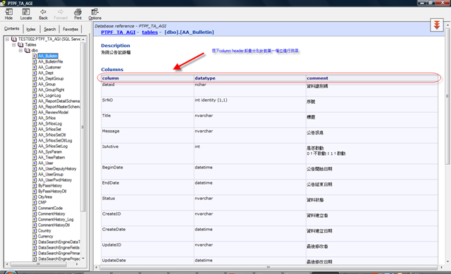Collapse the dbo tree node

(x=20, y=50)
